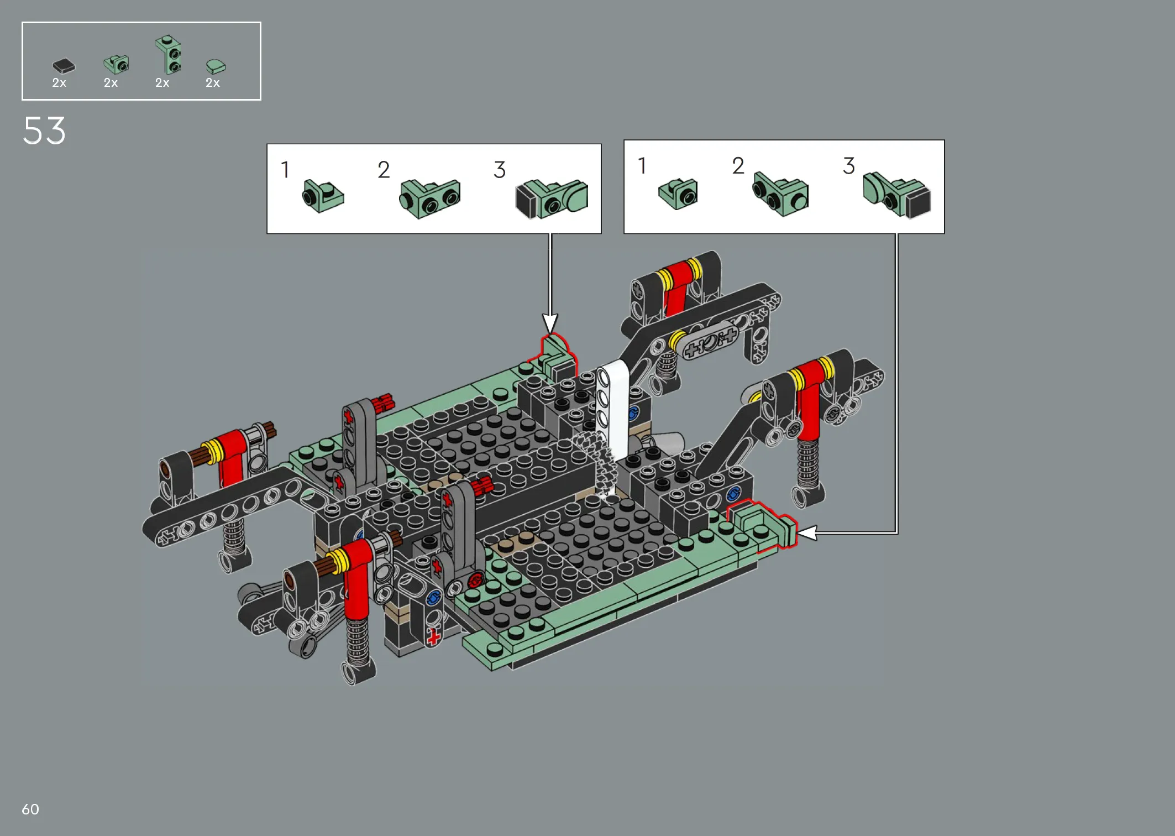Click sub-step 1 part in right callout
Image resolution: width=1175 pixels, height=836 pixels.
tap(678, 194)
